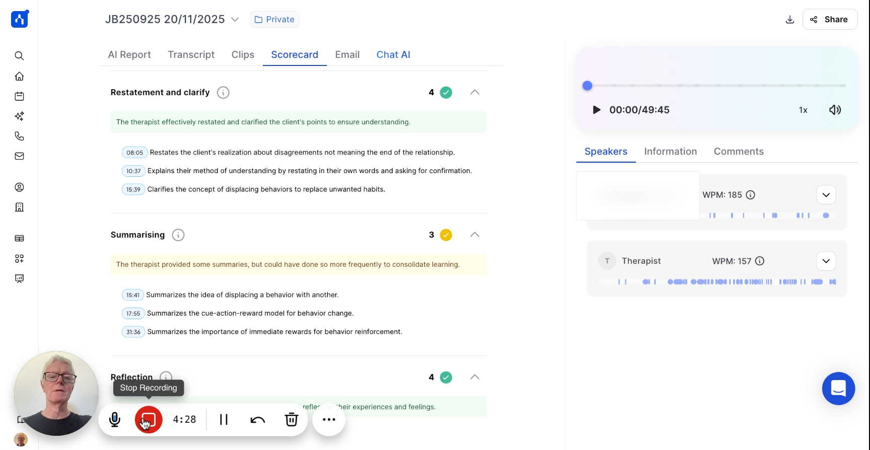Click the search icon in the sidebar

[x=19, y=56]
